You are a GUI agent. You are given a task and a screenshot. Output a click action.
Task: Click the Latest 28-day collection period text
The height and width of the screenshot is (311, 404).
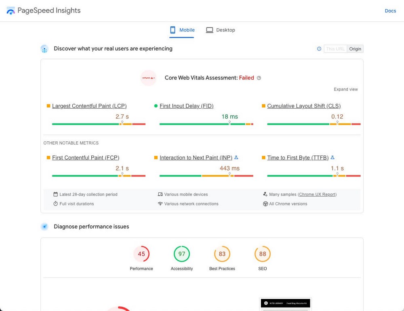[x=88, y=195]
